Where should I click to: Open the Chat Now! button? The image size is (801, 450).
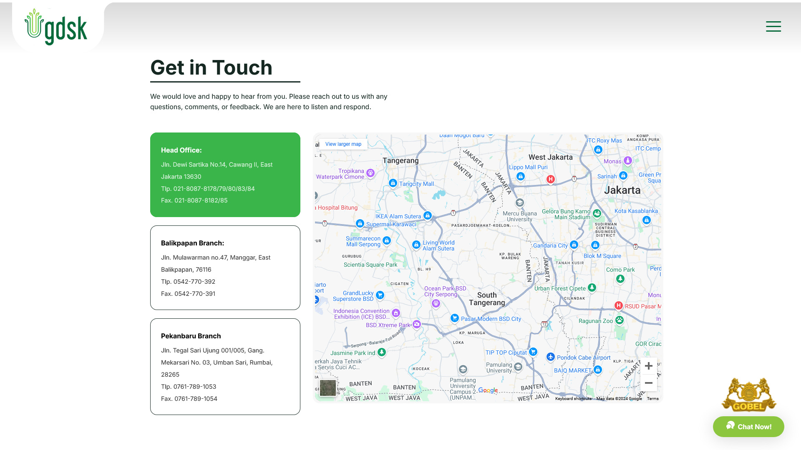pos(748,426)
